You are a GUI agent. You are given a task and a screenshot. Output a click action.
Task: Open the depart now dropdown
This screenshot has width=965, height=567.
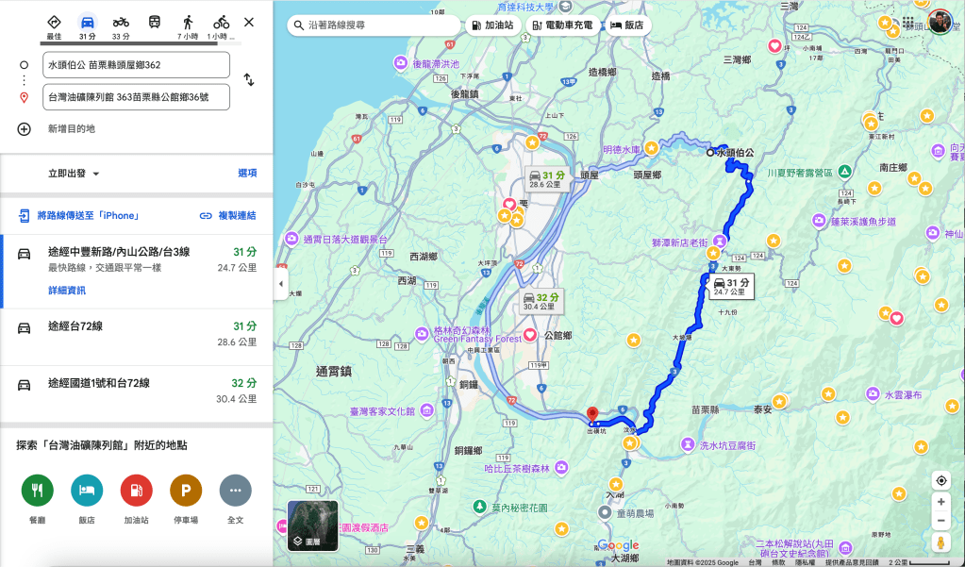point(74,174)
